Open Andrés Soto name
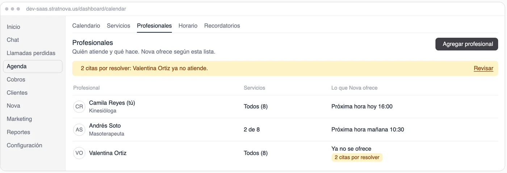The image size is (507, 173). tap(105, 125)
